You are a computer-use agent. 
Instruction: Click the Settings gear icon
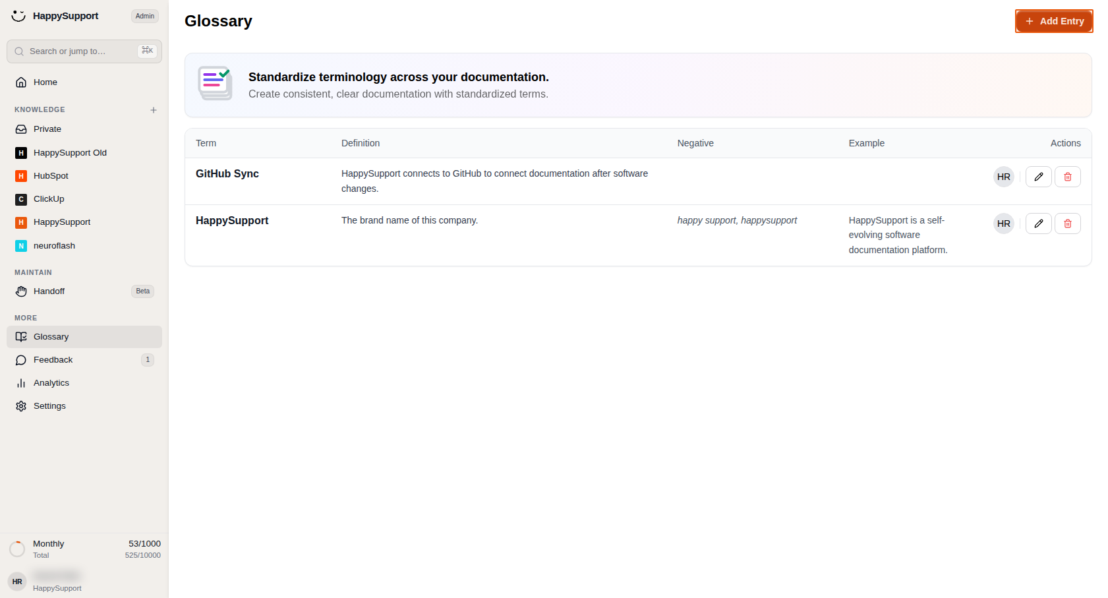21,406
